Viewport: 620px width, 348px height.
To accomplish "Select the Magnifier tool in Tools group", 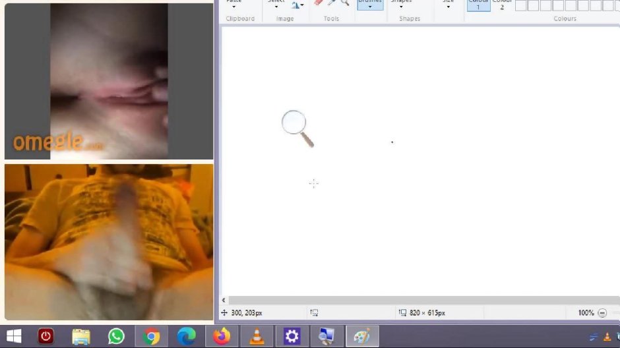I will pyautogui.click(x=344, y=3).
